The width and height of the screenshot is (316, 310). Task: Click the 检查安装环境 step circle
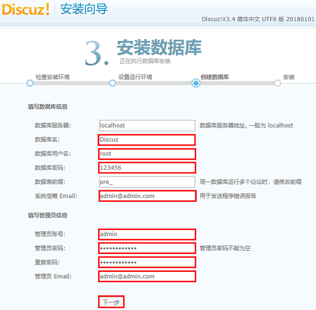tap(30, 83)
